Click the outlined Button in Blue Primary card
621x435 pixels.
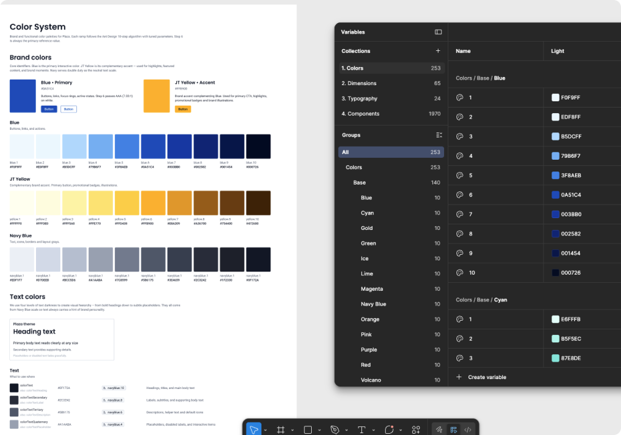coord(68,109)
